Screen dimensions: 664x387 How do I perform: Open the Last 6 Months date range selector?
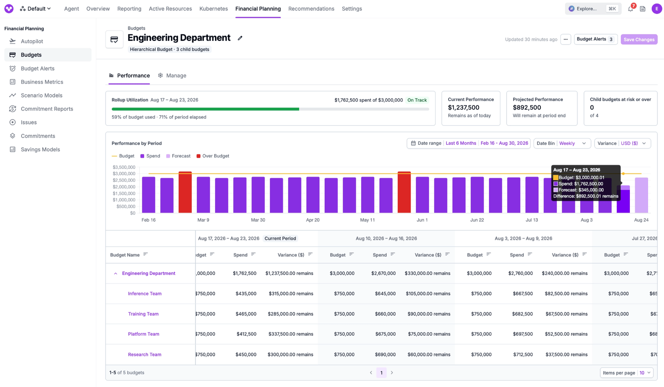pyautogui.click(x=461, y=143)
